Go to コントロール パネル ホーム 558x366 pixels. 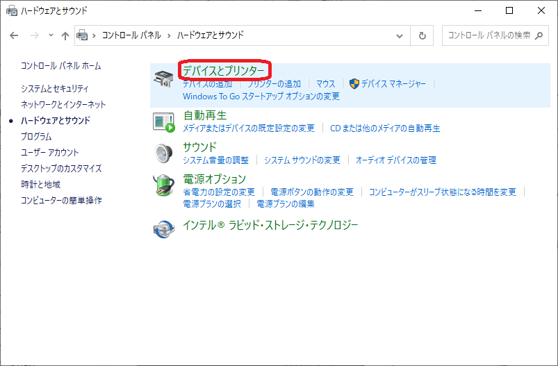(60, 66)
